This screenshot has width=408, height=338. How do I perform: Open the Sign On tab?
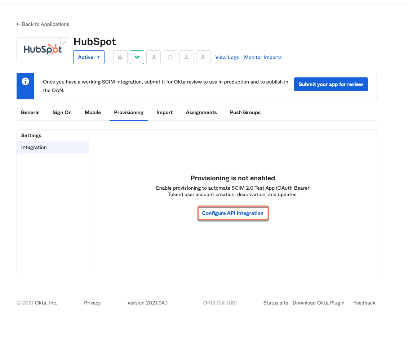coord(62,112)
